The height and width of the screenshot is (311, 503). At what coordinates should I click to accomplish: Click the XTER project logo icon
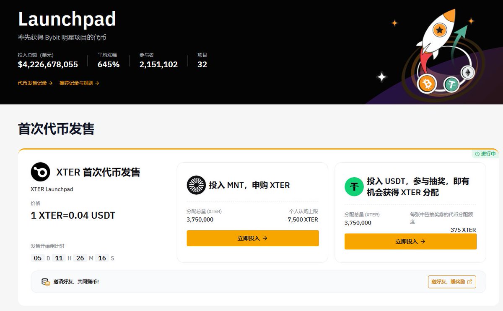click(x=41, y=172)
